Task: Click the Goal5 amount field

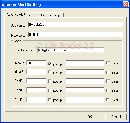Action: 36,100
